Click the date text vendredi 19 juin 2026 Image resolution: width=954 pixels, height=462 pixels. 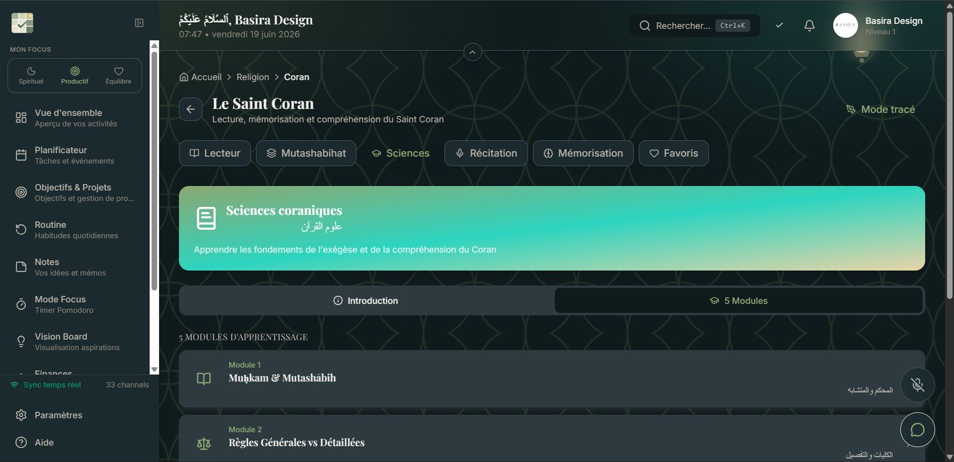[x=256, y=34]
